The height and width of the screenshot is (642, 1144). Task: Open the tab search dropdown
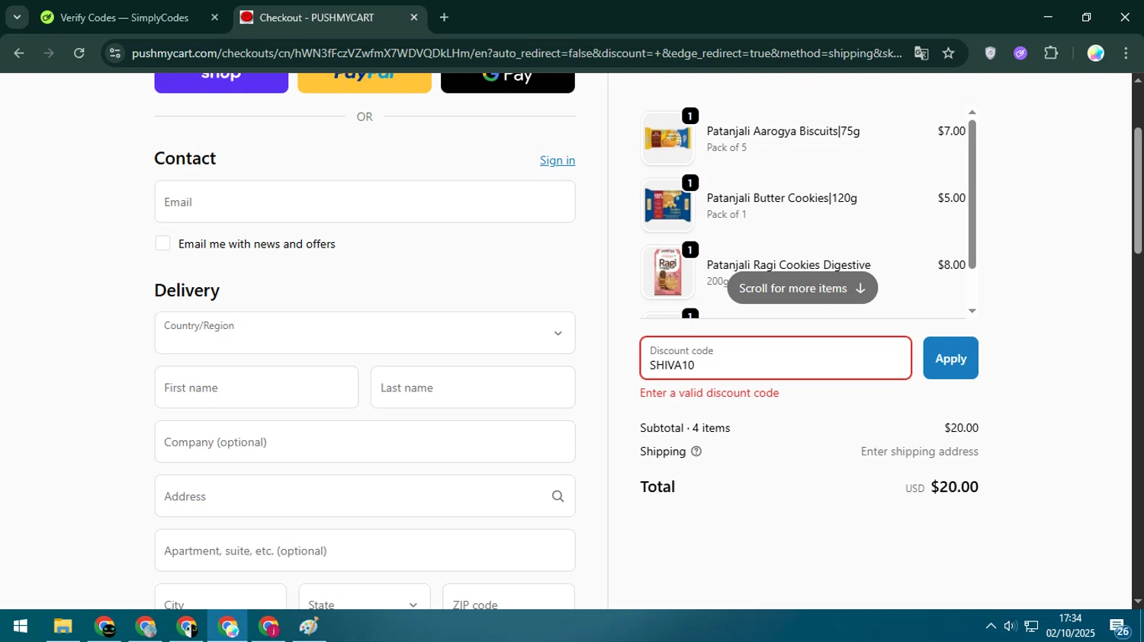click(17, 18)
